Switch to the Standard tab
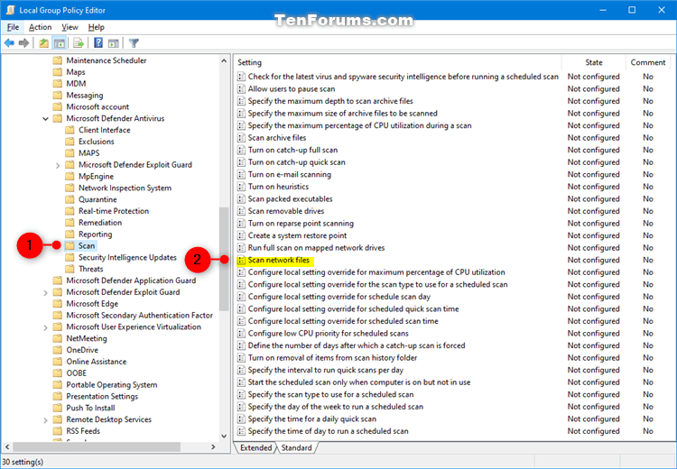The height and width of the screenshot is (469, 677). click(297, 448)
